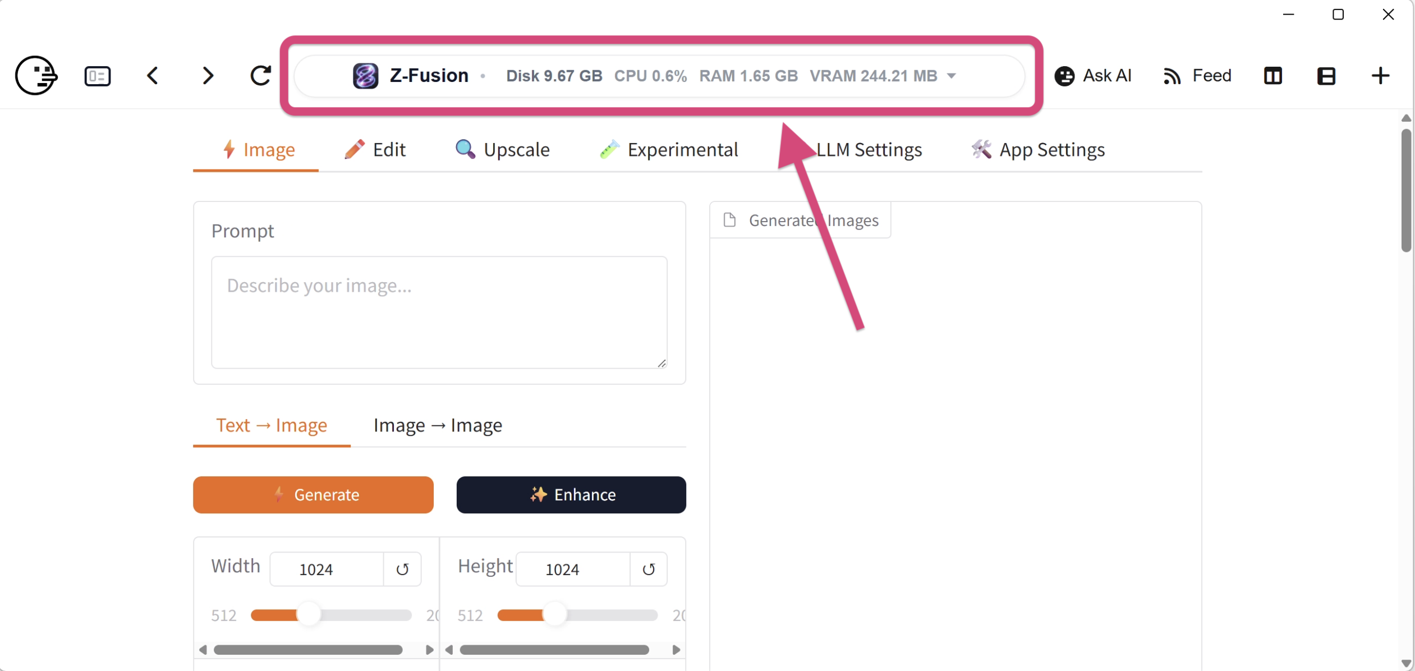Open the Ask AI assistant
This screenshot has width=1415, height=671.
click(1093, 76)
